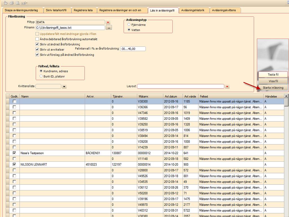Select the Registrera avläsningar en och en tab
The image size is (289, 217).
point(120,10)
